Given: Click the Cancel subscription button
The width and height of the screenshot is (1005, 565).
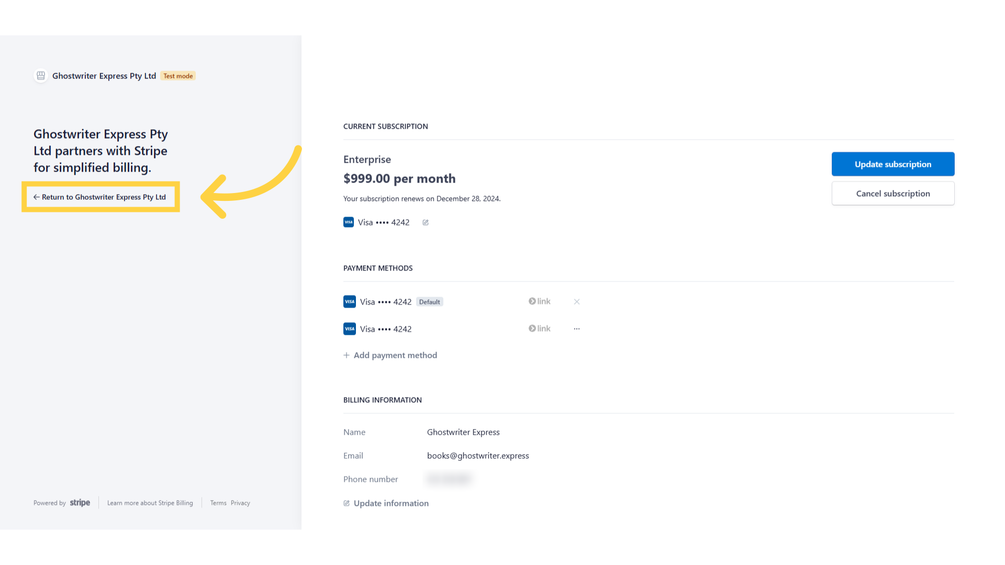Looking at the screenshot, I should pos(893,194).
